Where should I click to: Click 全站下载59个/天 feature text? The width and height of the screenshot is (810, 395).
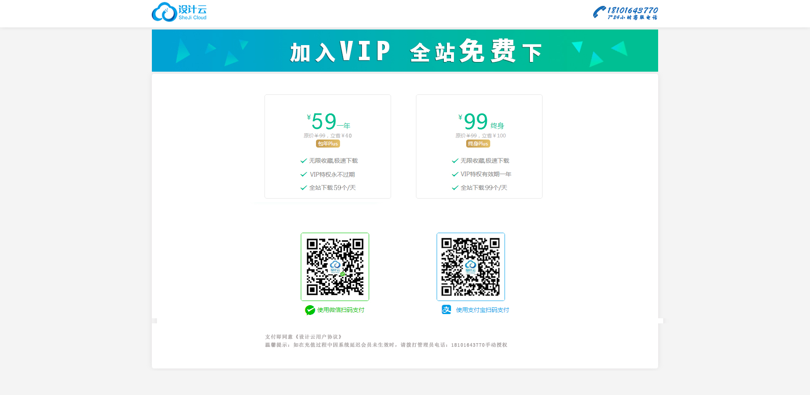pos(332,188)
